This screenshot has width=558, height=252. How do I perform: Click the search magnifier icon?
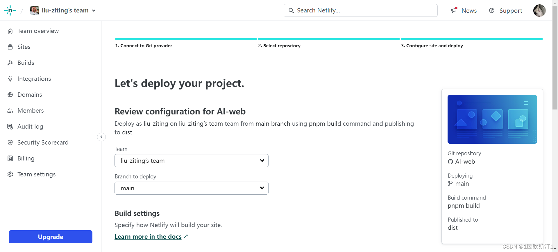(x=291, y=11)
